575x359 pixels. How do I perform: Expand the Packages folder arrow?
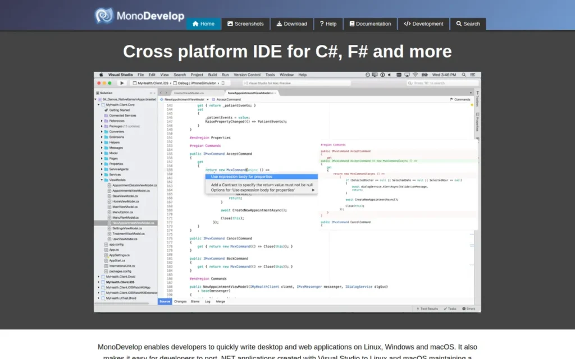pyautogui.click(x=102, y=126)
